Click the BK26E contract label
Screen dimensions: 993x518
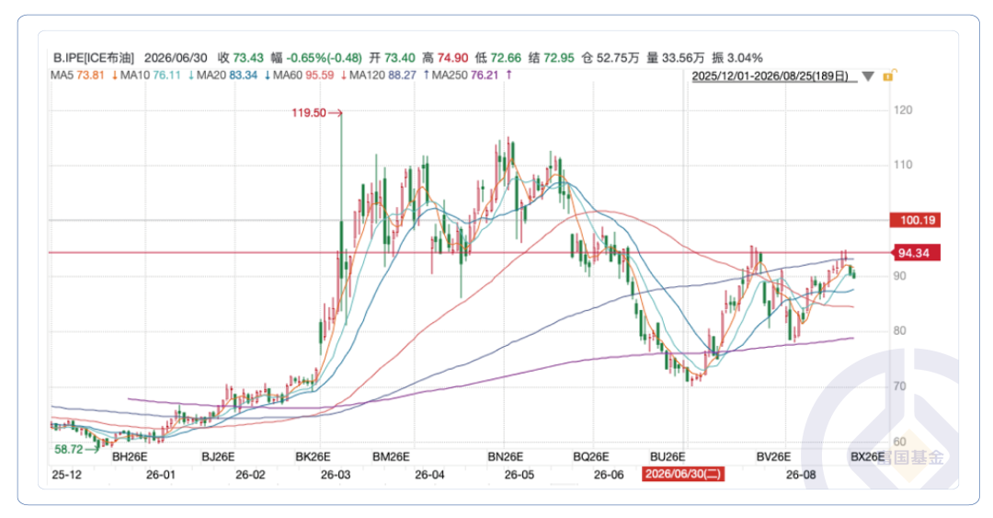pos(313,456)
